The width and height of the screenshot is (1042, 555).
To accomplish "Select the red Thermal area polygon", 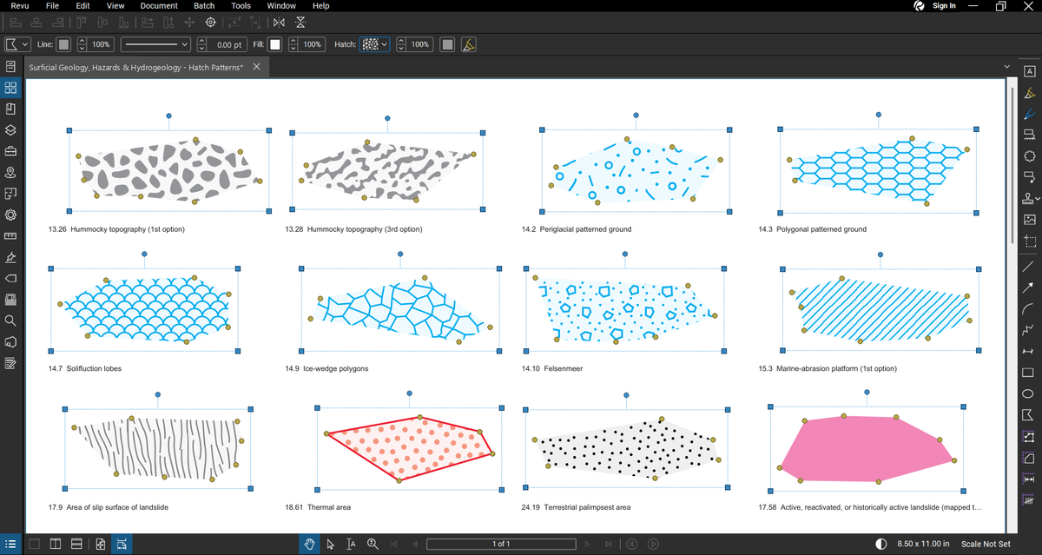I will [x=408, y=447].
